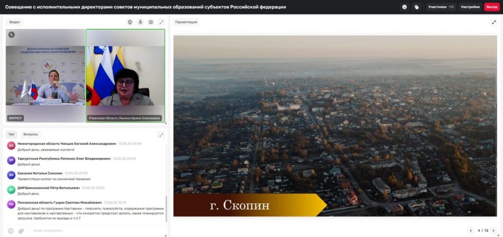Expand the chat panel
503x237 pixels.
click(x=161, y=134)
